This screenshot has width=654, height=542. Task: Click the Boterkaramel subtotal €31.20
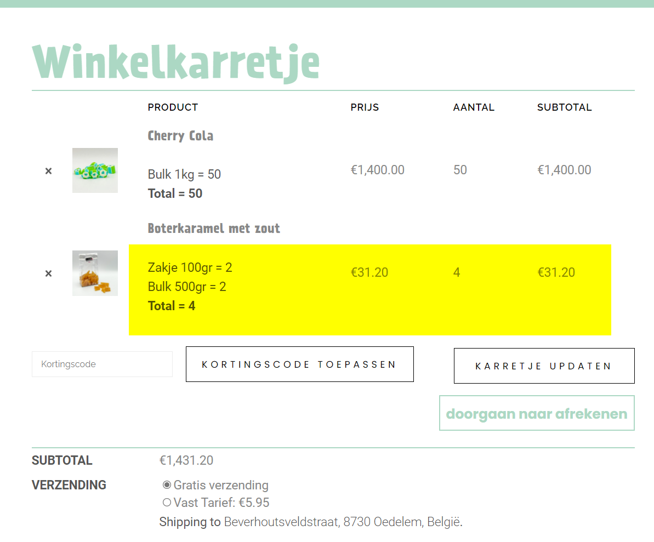click(556, 272)
